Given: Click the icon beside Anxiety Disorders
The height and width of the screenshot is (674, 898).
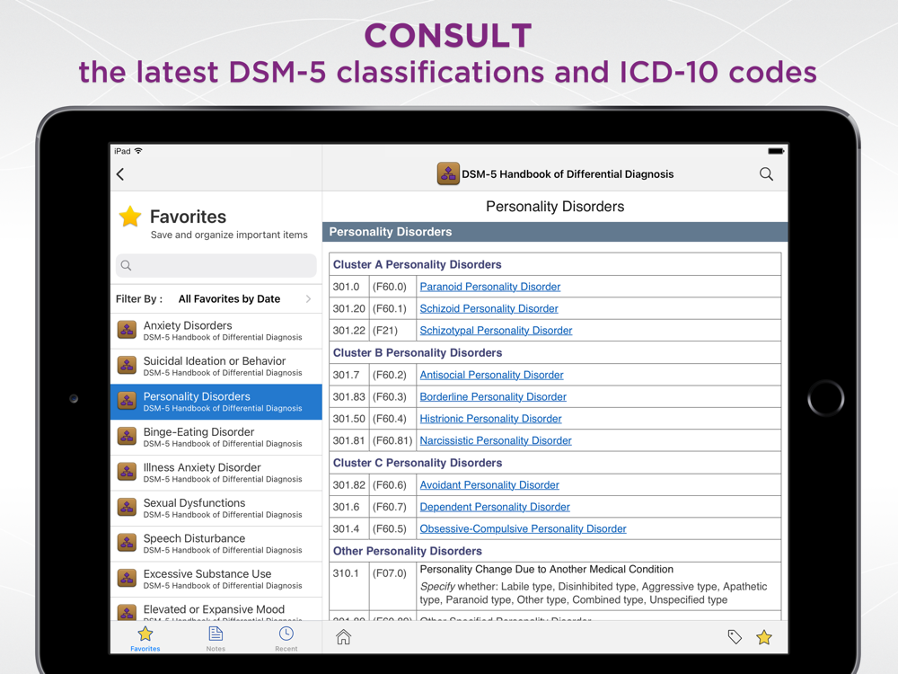Looking at the screenshot, I should coord(128,330).
